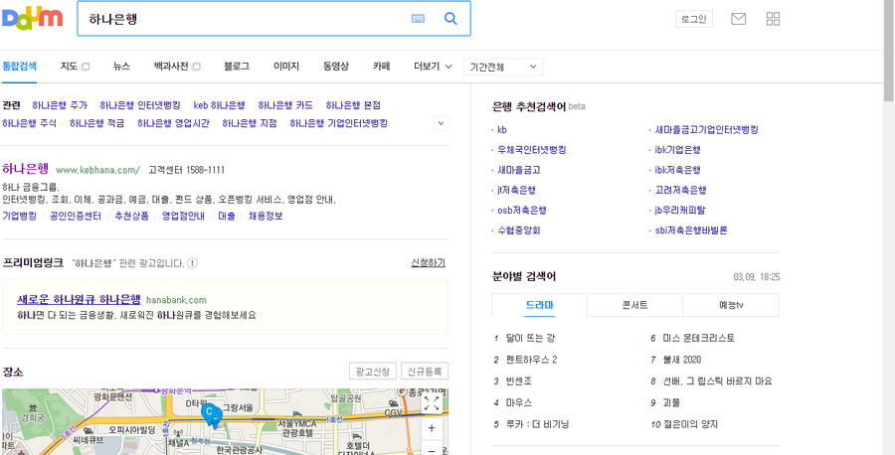Image resolution: width=895 pixels, height=455 pixels.
Task: Zoom in the map with plus button
Action: pos(432,429)
